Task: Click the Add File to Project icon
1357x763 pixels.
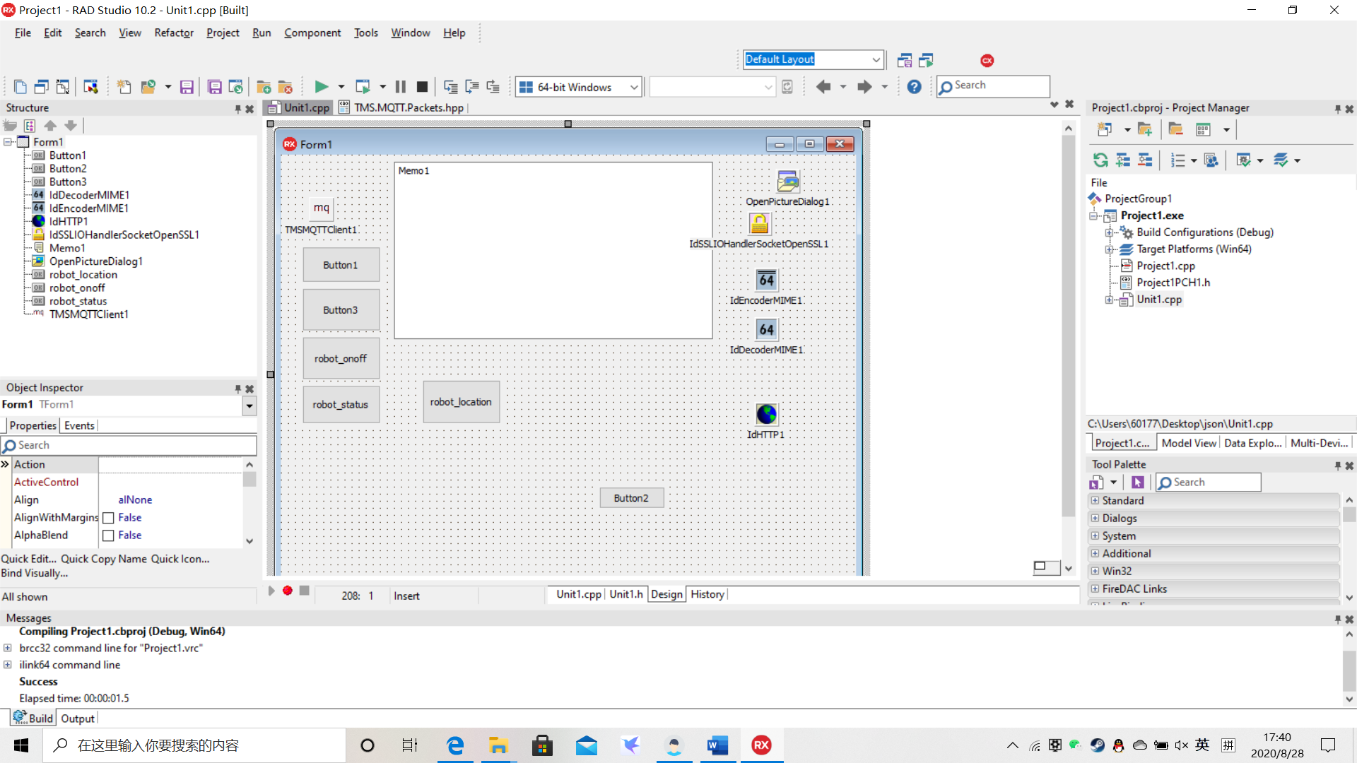Action: [x=264, y=87]
